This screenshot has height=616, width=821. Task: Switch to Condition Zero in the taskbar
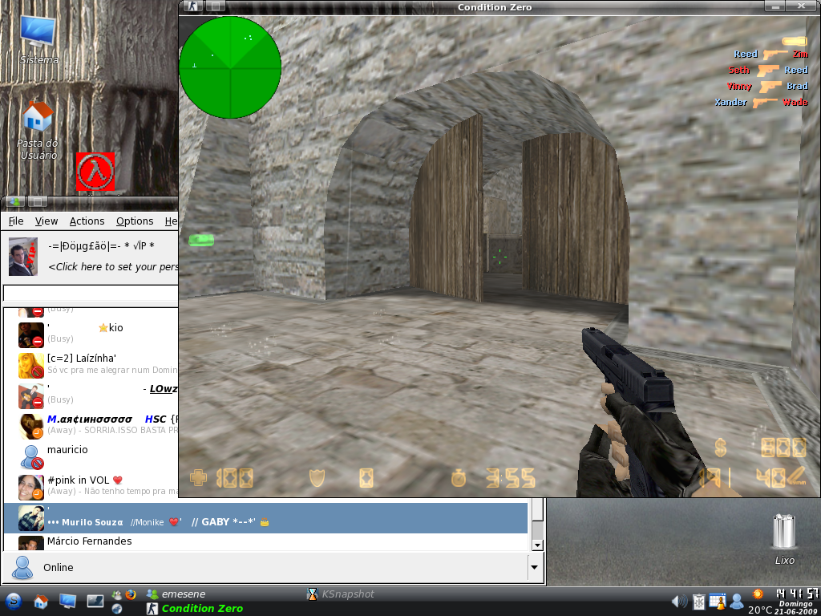coord(195,608)
